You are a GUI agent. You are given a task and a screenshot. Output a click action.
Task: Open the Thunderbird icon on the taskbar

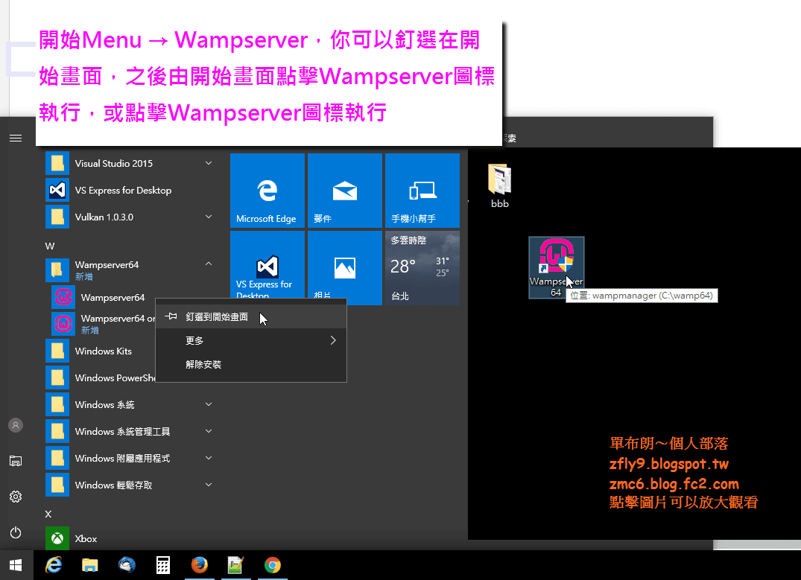(x=127, y=565)
